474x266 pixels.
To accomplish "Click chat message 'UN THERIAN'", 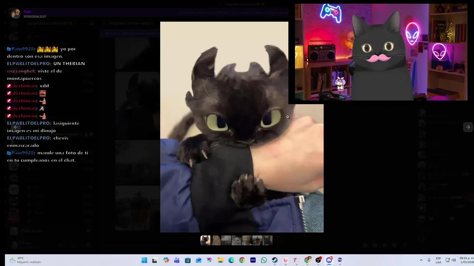I will (x=69, y=64).
